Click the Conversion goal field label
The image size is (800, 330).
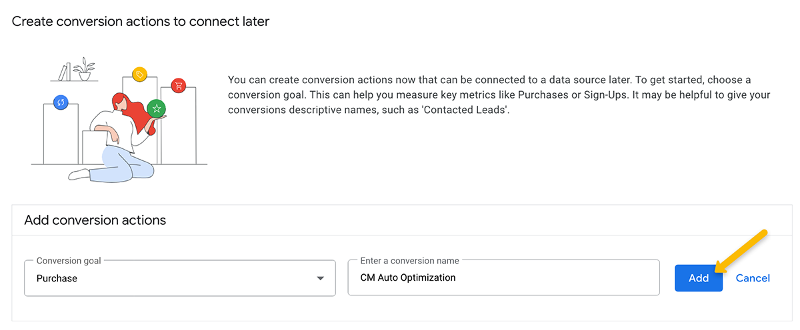(x=69, y=260)
